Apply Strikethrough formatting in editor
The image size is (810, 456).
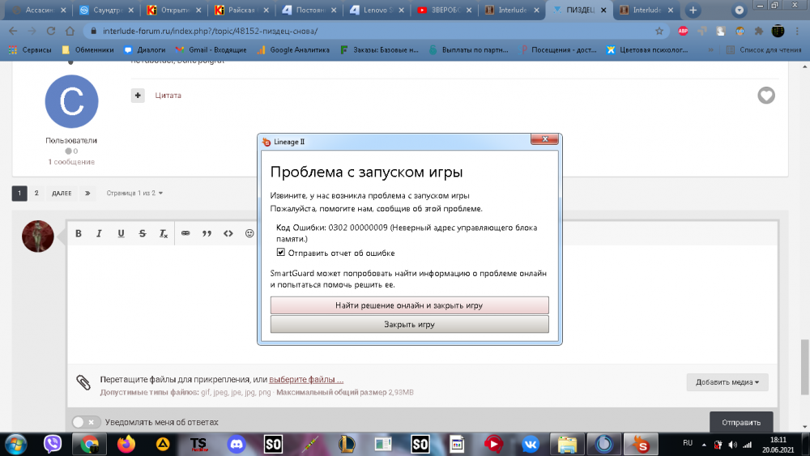[x=143, y=233]
